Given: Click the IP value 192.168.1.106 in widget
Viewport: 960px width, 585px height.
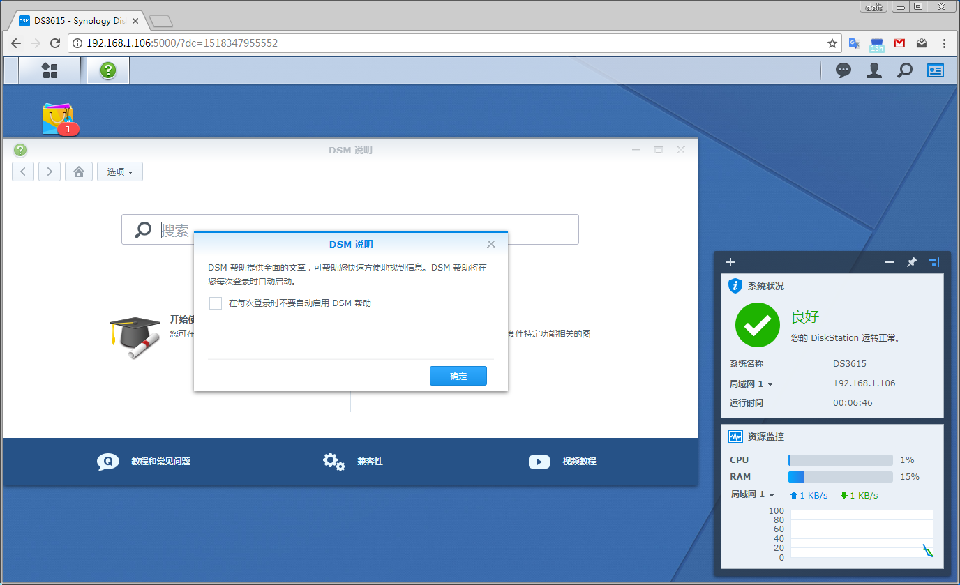Looking at the screenshot, I should click(x=864, y=383).
